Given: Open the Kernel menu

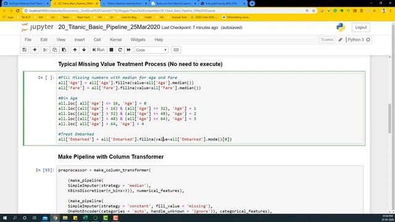Looking at the screenshot, I should (x=115, y=39).
